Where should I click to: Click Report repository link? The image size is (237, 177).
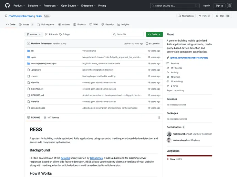[x=175, y=90]
